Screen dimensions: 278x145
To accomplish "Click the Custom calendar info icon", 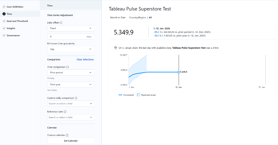I will tap(67, 135).
